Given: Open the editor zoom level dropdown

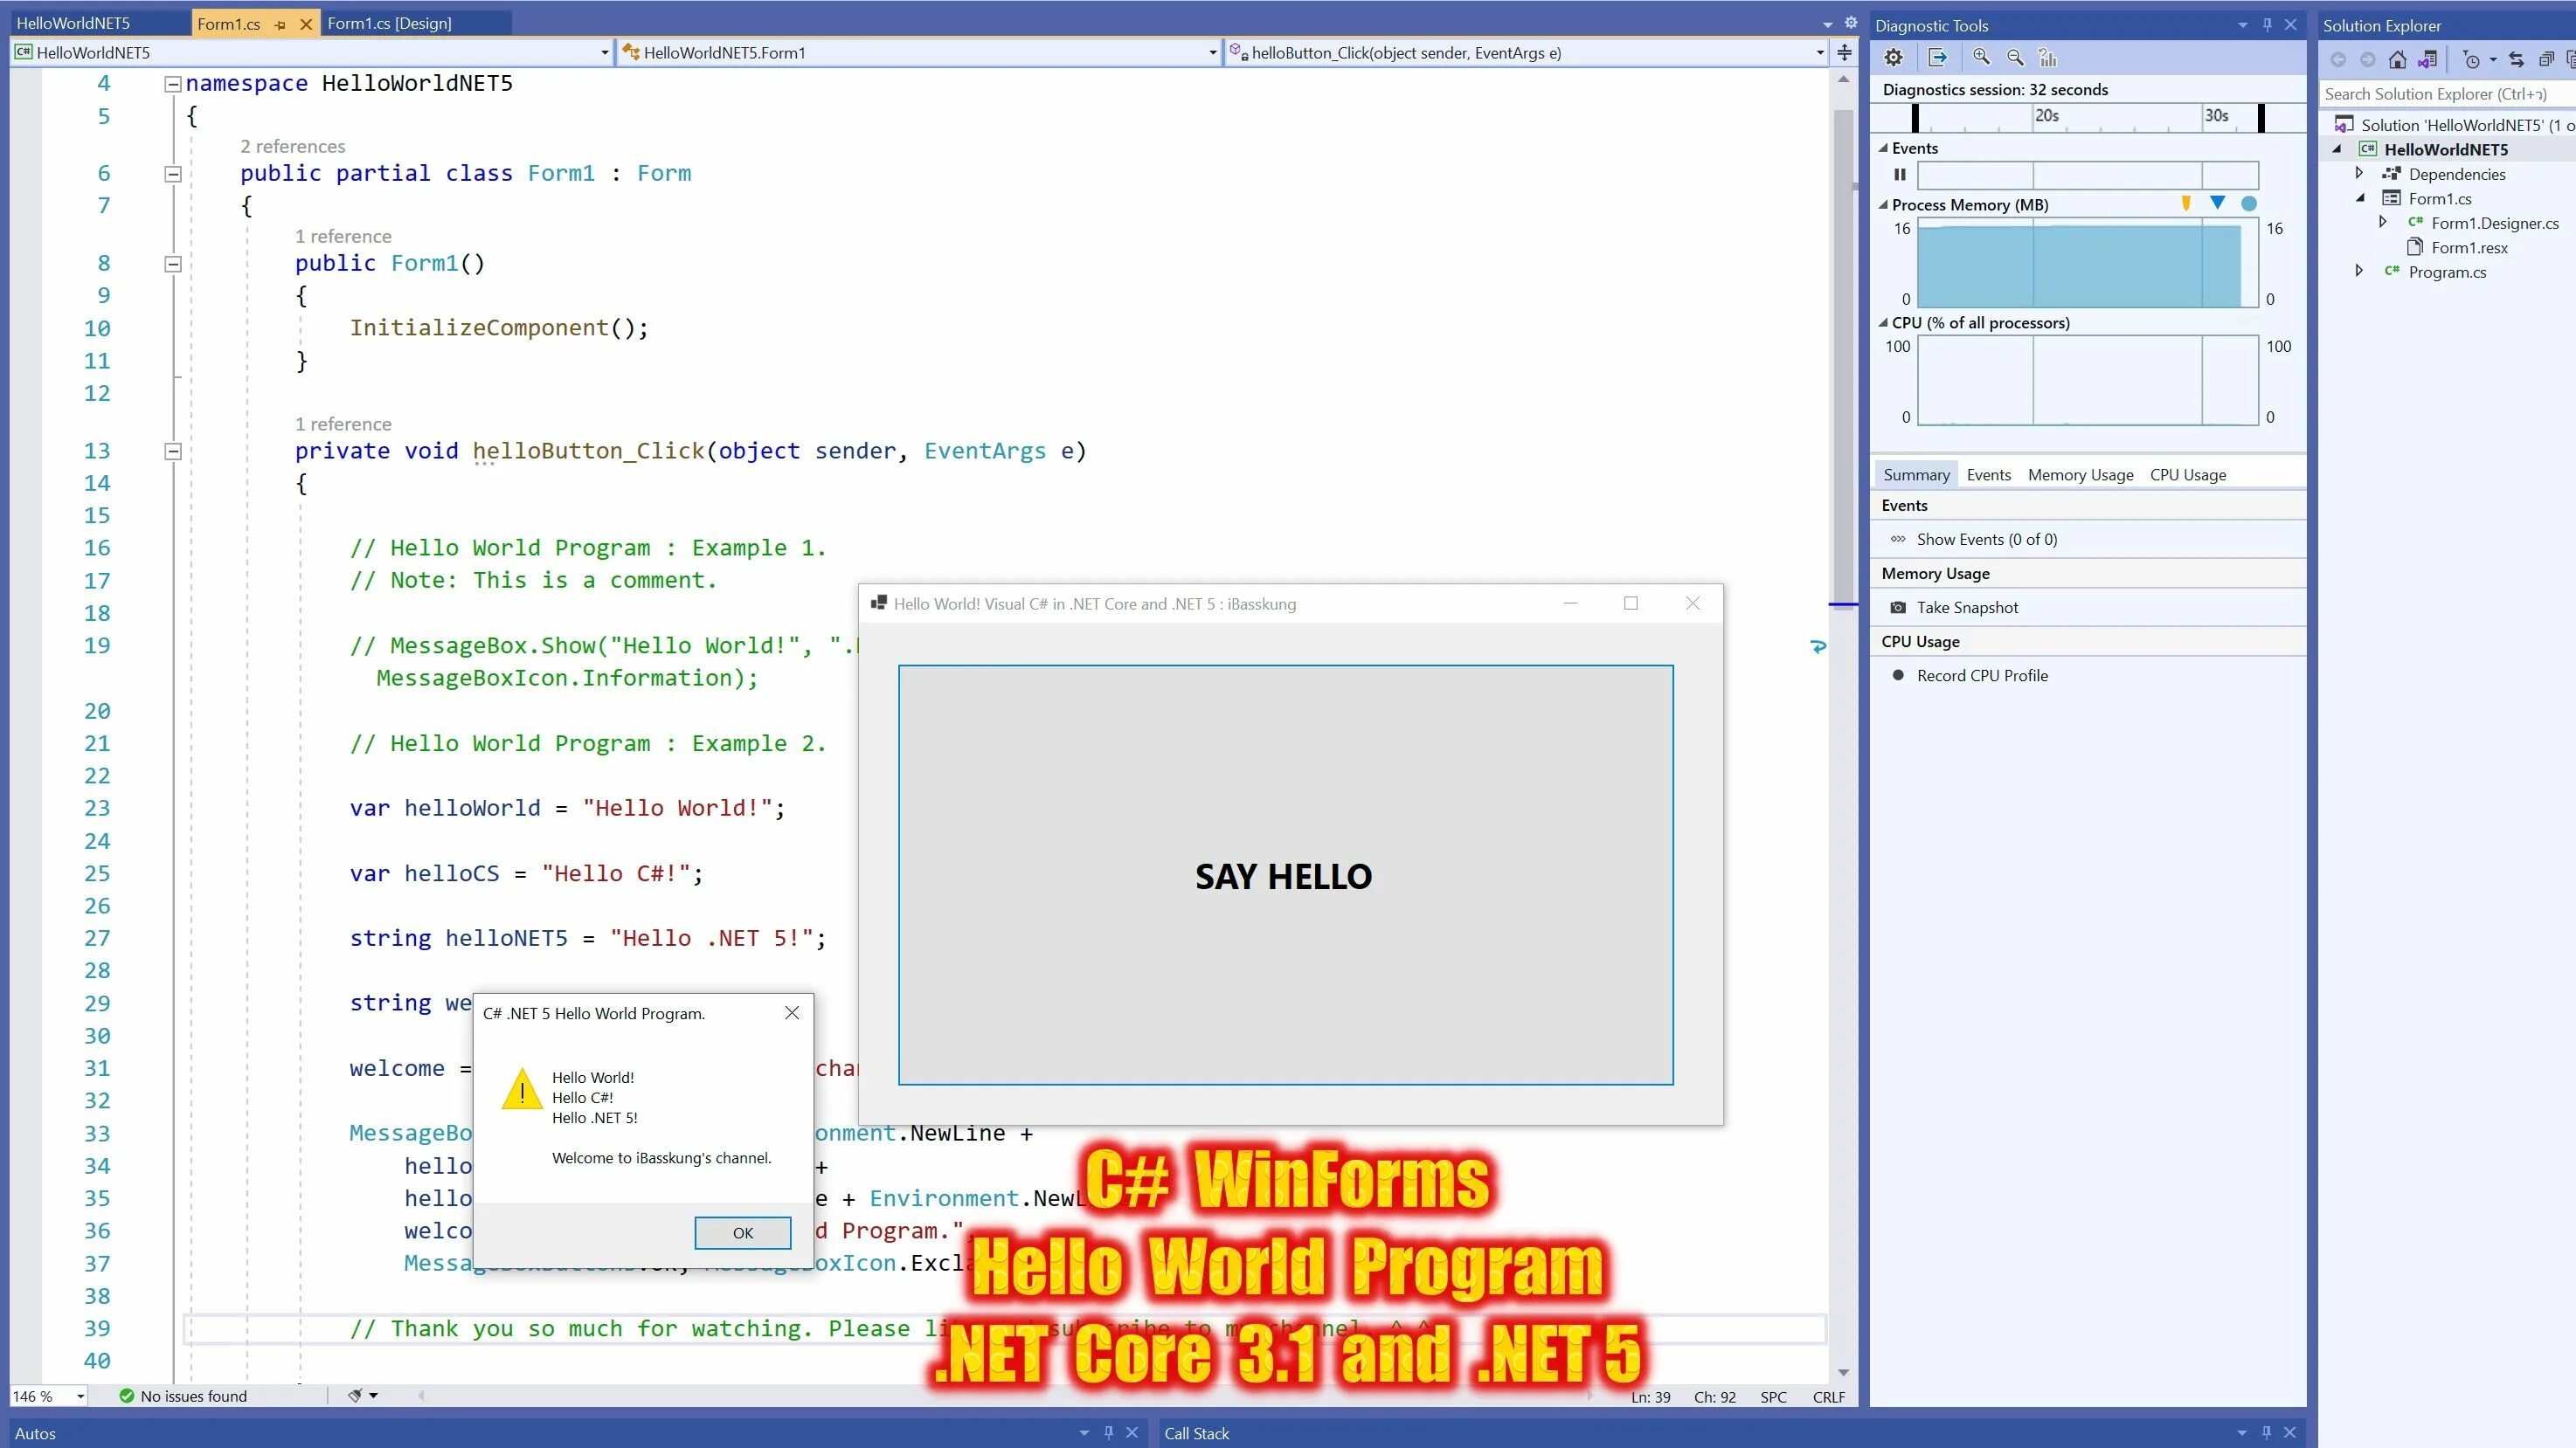Looking at the screenshot, I should 80,1396.
